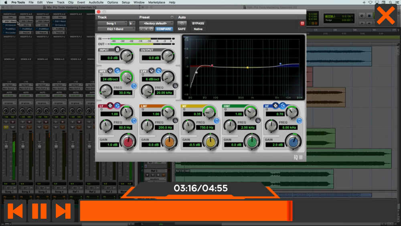This screenshot has width=401, height=226.
Task: Click the plug-in target red button
Action: 302,23
